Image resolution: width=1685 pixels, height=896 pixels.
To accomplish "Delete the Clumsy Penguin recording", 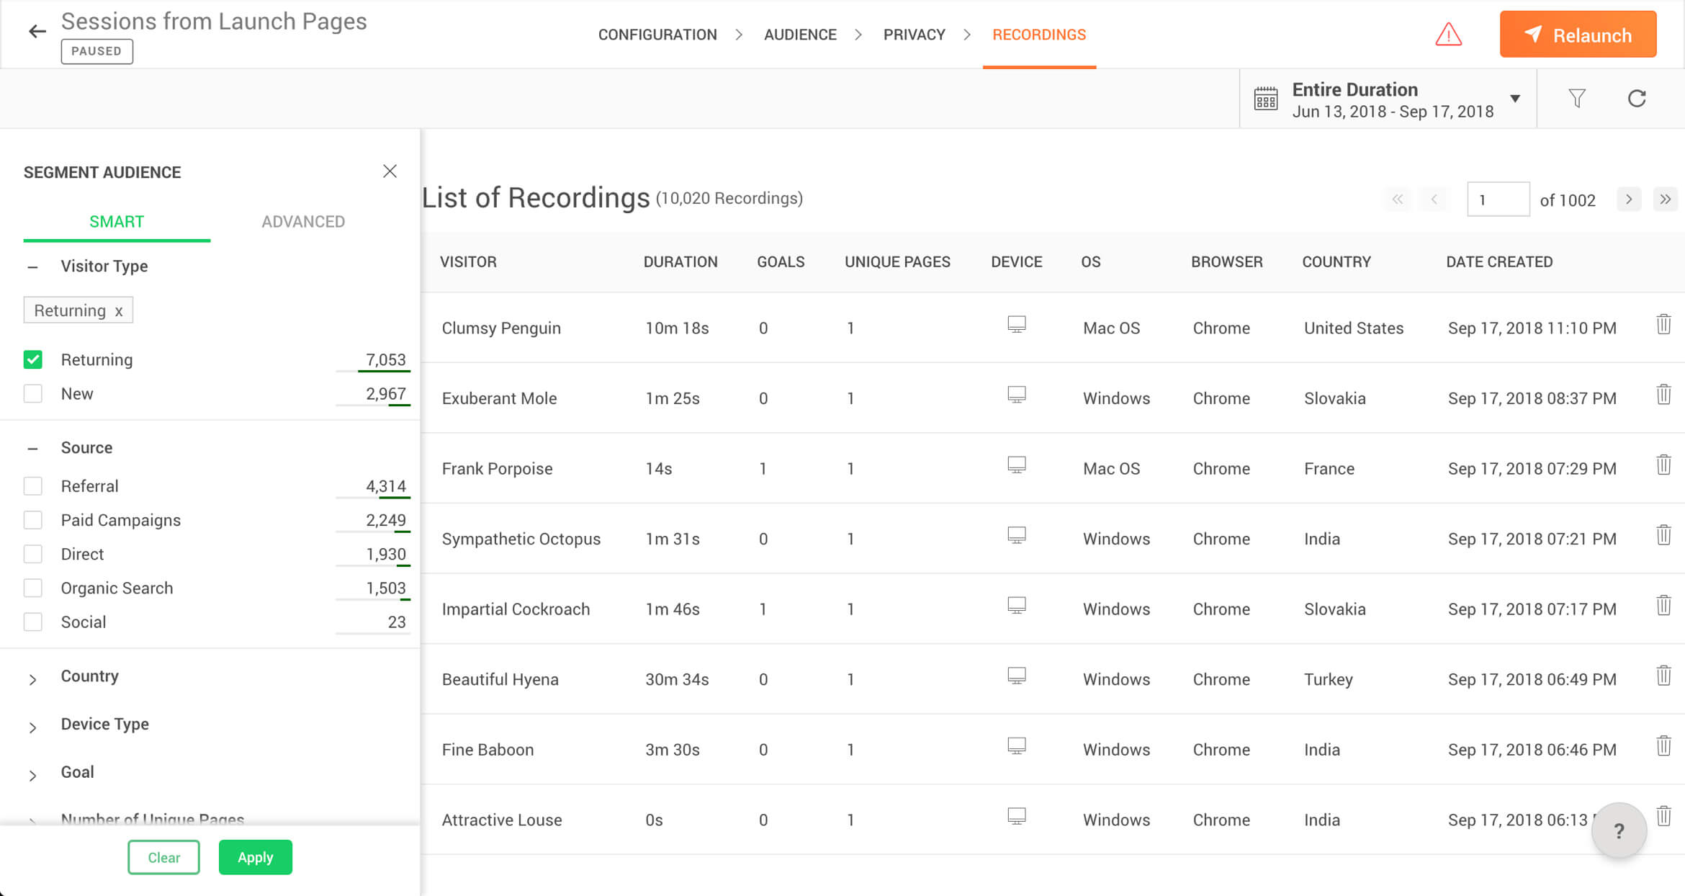I will click(1663, 325).
